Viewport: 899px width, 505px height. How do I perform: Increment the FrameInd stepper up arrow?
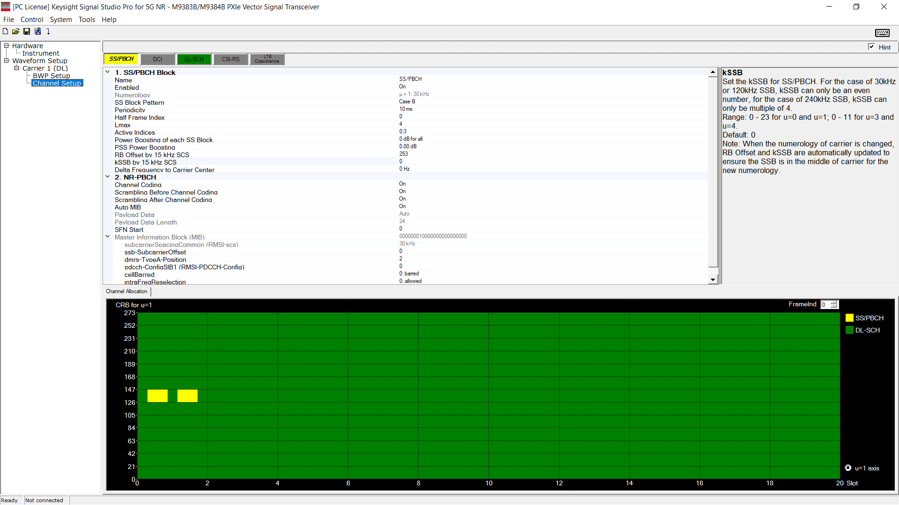click(x=833, y=303)
